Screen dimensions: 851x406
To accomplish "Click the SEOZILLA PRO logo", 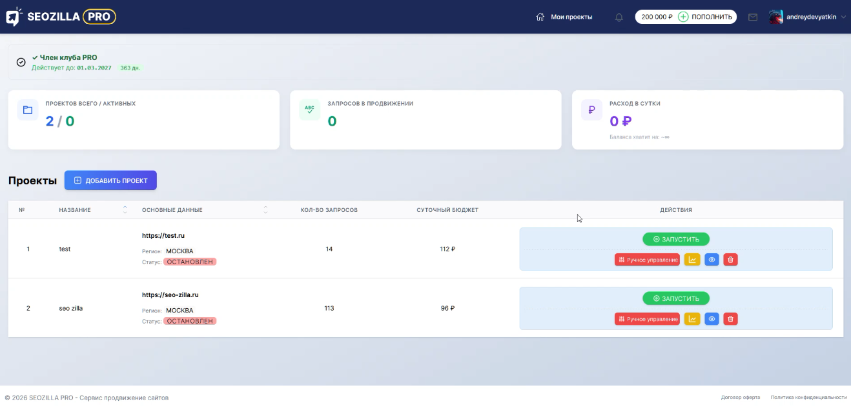I will 61,17.
